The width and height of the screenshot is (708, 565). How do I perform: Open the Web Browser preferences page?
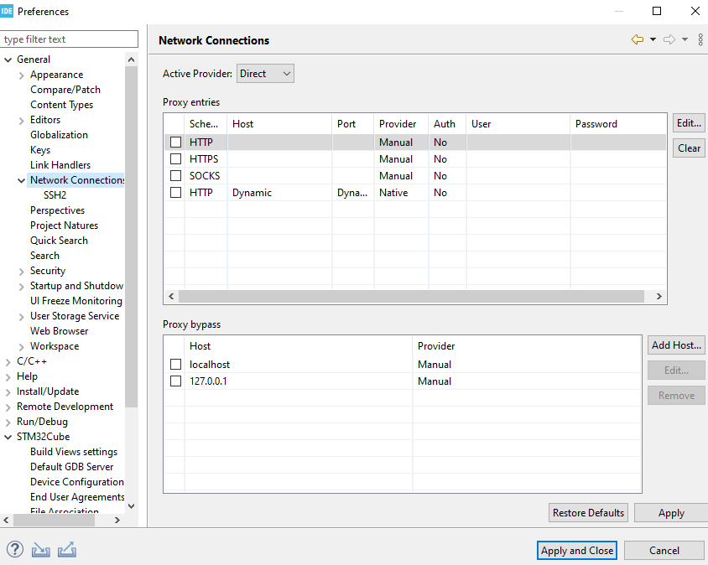click(x=59, y=331)
